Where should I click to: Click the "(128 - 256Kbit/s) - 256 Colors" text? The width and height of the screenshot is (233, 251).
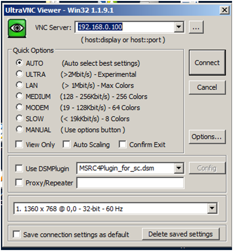[x=103, y=96]
